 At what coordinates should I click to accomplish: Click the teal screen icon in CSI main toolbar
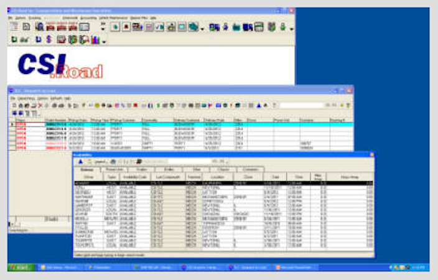pyautogui.click(x=182, y=27)
